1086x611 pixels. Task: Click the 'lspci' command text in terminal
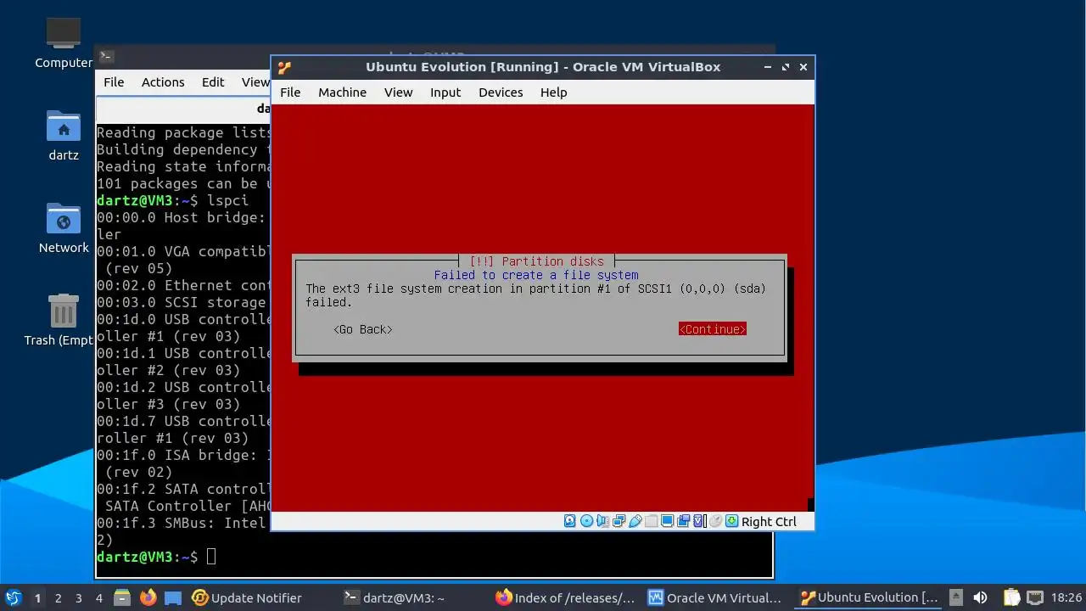coord(227,201)
